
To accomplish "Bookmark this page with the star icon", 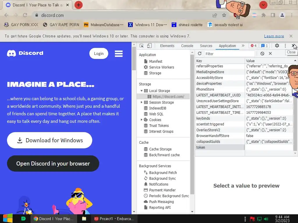I will point(224,15).
